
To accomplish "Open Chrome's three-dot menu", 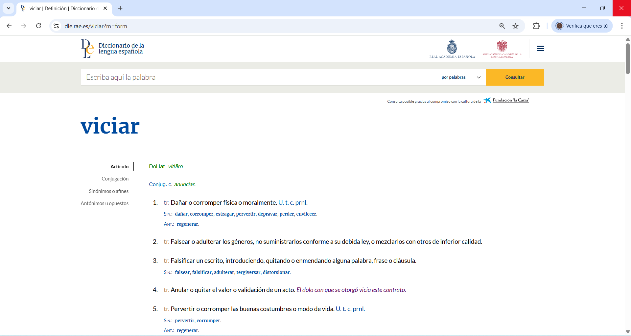I will [x=622, y=26].
